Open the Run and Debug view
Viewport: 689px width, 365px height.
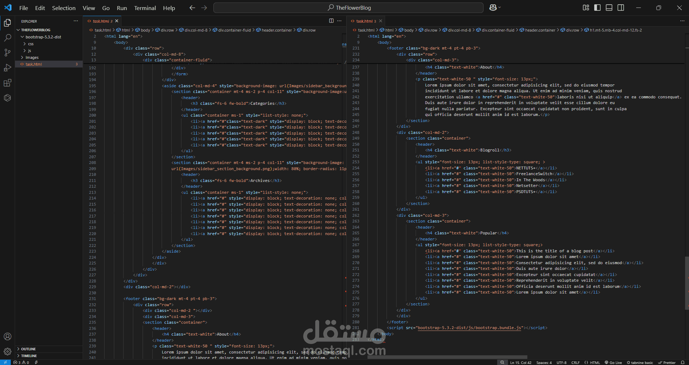pyautogui.click(x=7, y=68)
